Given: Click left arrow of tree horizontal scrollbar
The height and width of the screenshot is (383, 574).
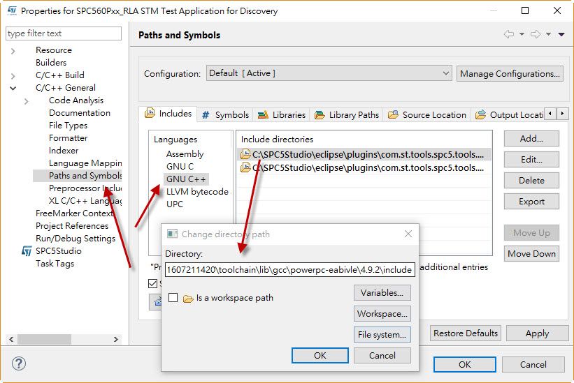Looking at the screenshot, I should 11,339.
